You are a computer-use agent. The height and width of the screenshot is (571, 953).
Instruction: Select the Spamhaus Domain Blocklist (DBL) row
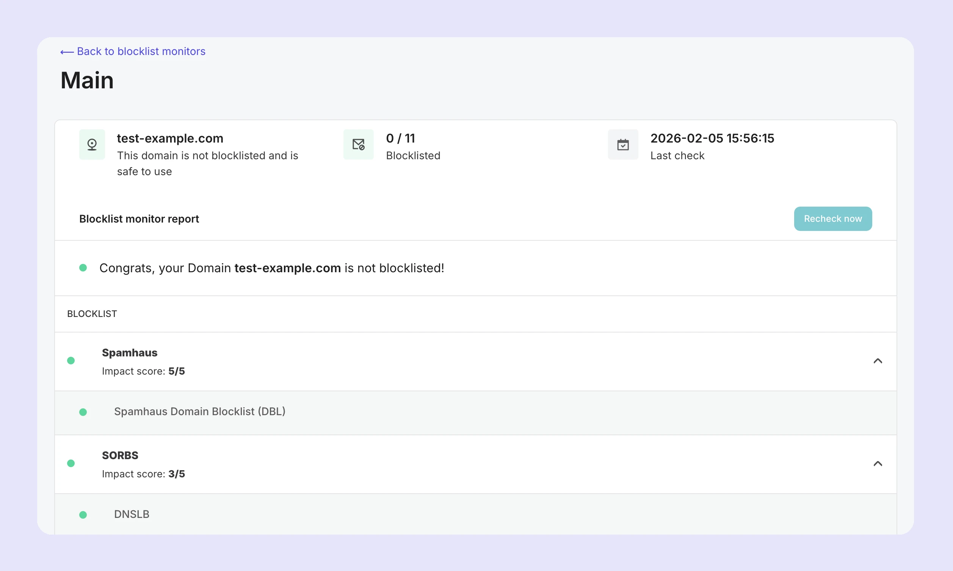pos(200,411)
